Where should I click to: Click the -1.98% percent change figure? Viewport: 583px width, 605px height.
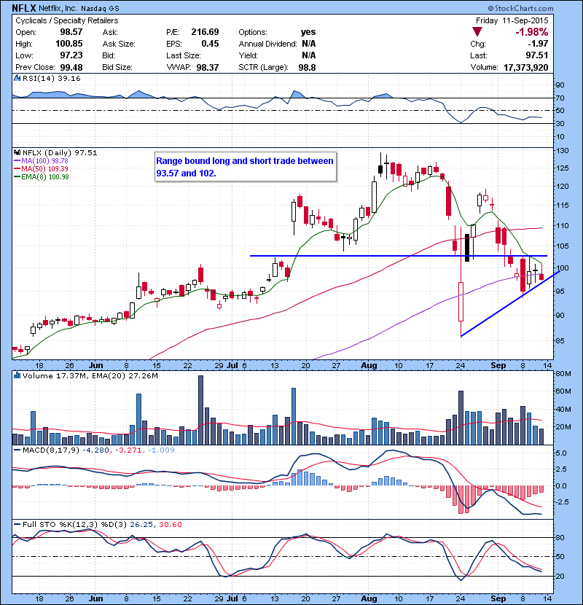click(532, 32)
